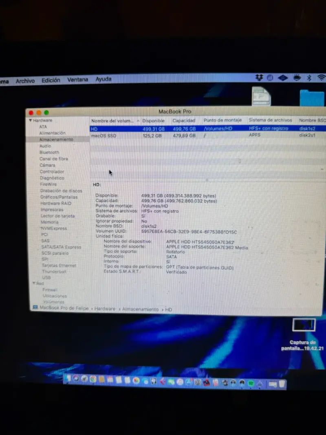Select Firewall under Red
The width and height of the screenshot is (326, 435).
coord(50,289)
